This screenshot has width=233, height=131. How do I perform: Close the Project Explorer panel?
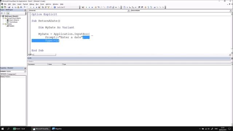(25, 10)
